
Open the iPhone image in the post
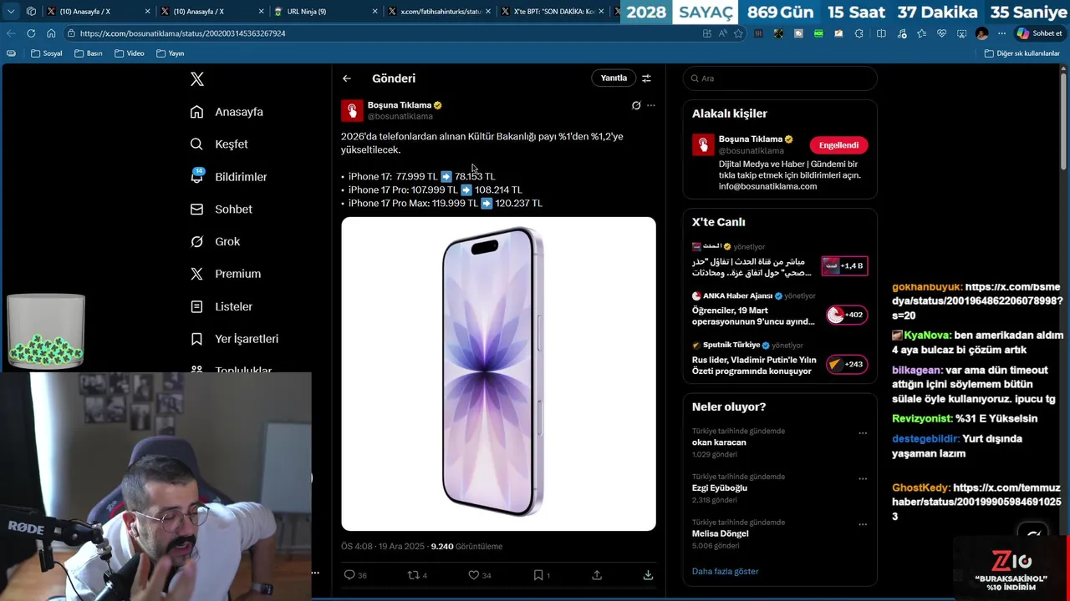click(x=498, y=374)
